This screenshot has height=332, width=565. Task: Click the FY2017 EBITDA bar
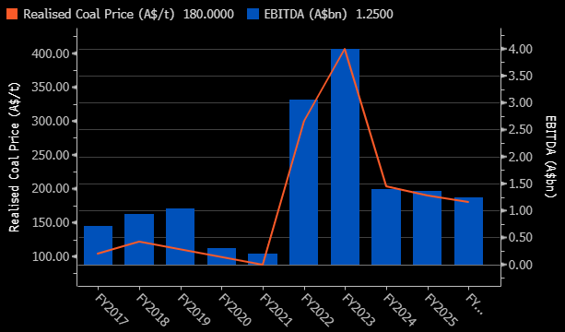[98, 245]
